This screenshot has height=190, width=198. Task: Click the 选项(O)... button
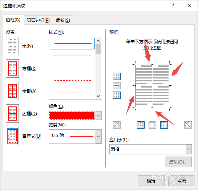tap(178, 162)
